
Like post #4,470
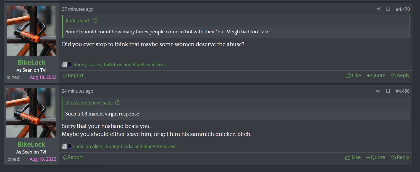353,76
